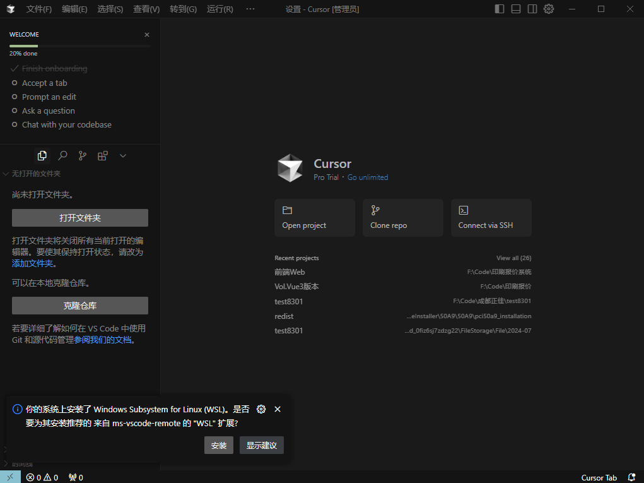
Task: Open the 运行(R) menu
Action: point(220,9)
